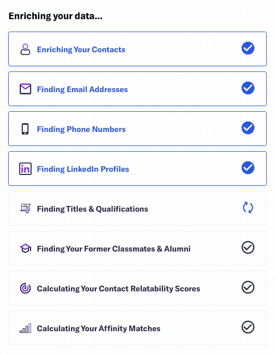Click the phone icon for Finding Phone Numbers

click(25, 129)
